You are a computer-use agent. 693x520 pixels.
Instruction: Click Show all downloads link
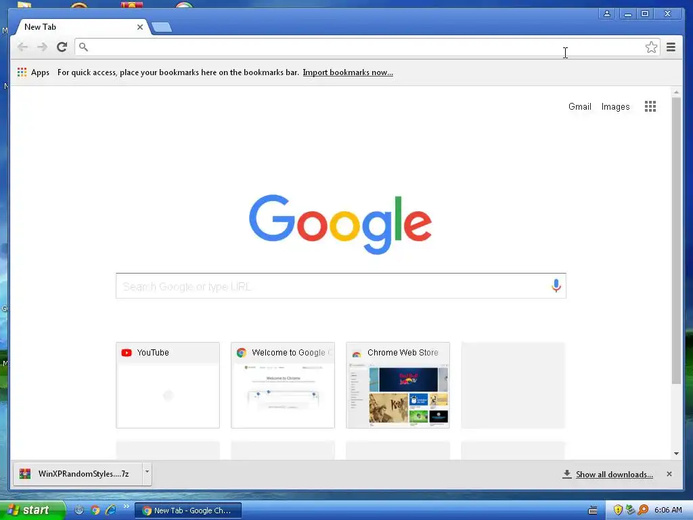click(x=614, y=475)
